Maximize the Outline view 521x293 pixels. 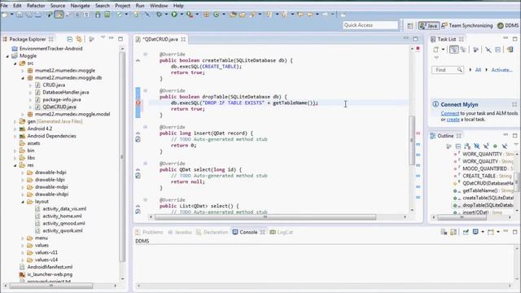coord(514,135)
